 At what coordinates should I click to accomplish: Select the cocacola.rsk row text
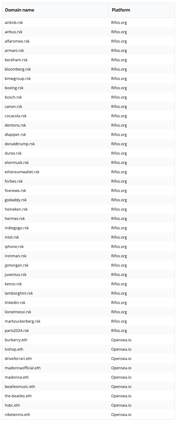(x=16, y=116)
